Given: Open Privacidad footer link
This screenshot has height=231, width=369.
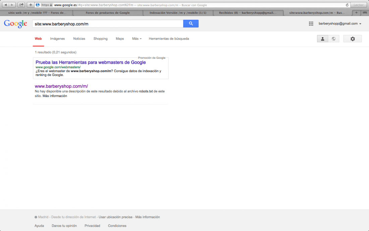Looking at the screenshot, I should click(x=92, y=226).
